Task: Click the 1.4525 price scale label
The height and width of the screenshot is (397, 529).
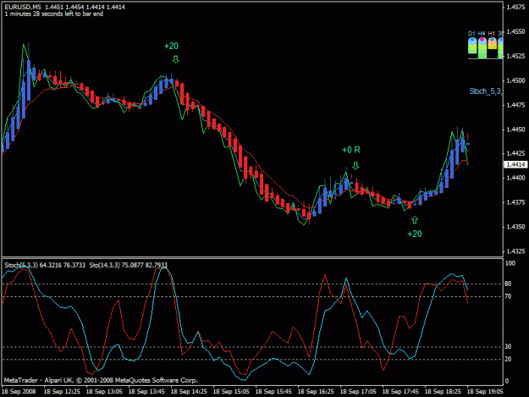Action: coord(515,56)
